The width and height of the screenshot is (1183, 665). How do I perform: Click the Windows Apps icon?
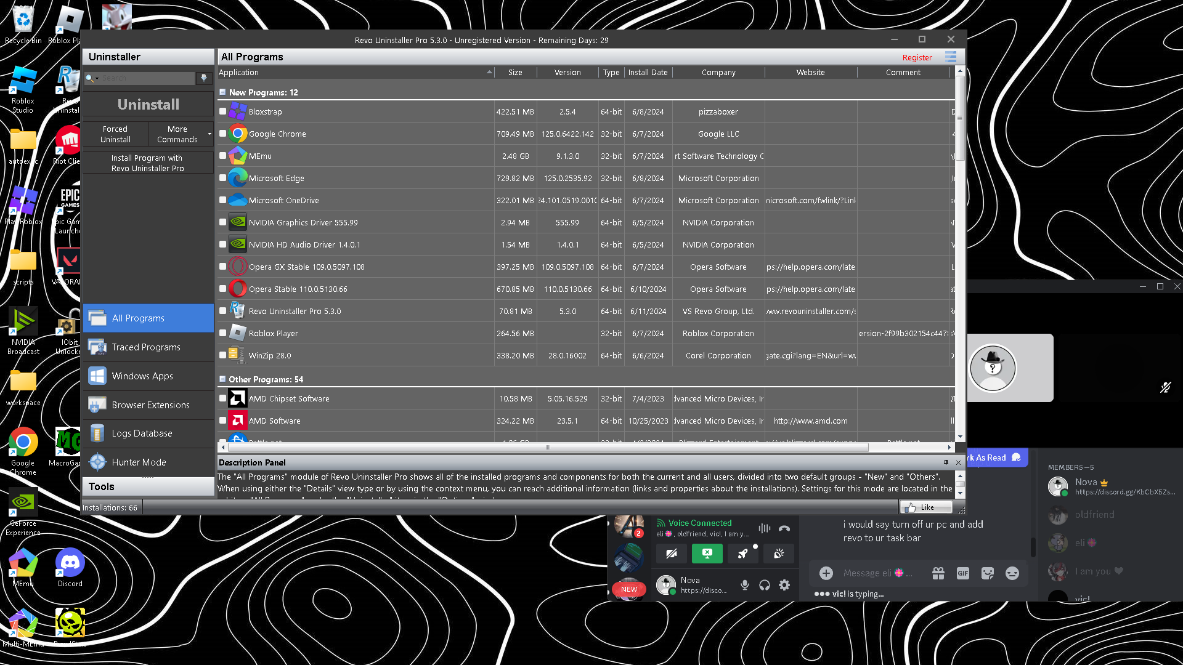97,376
